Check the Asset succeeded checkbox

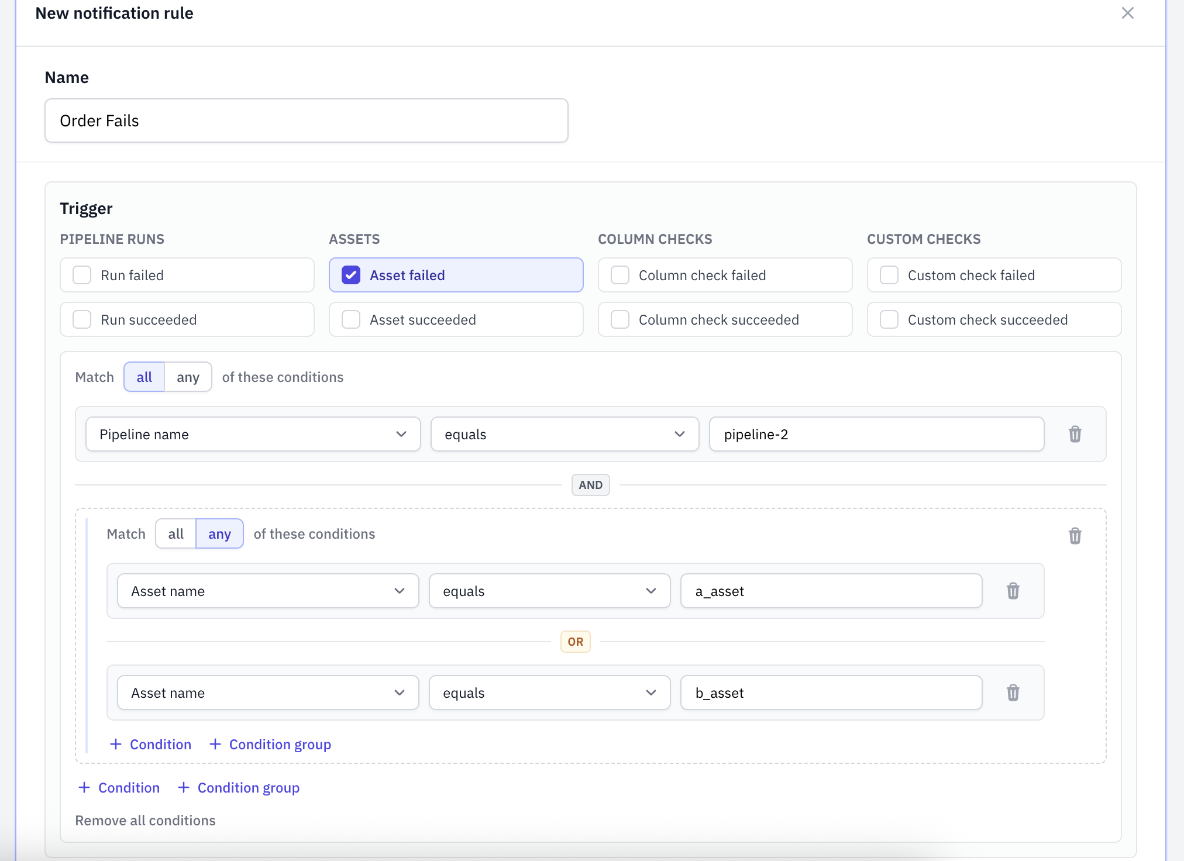click(x=351, y=319)
